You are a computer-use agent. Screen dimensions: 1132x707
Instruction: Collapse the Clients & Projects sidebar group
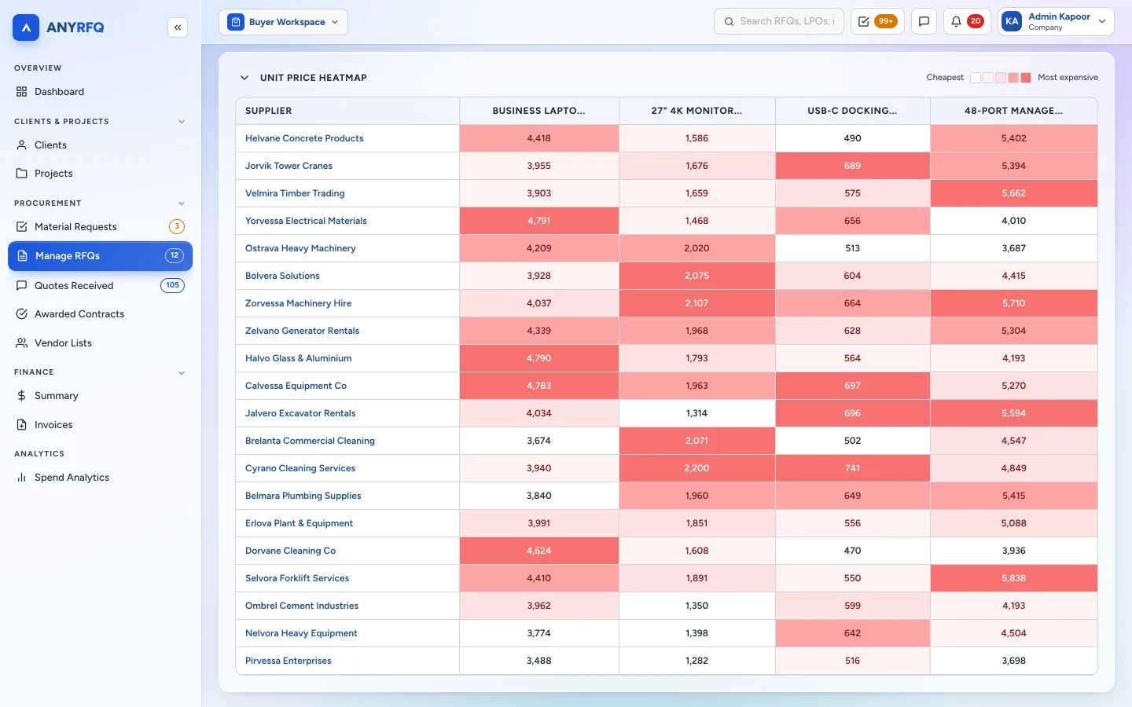coord(182,122)
